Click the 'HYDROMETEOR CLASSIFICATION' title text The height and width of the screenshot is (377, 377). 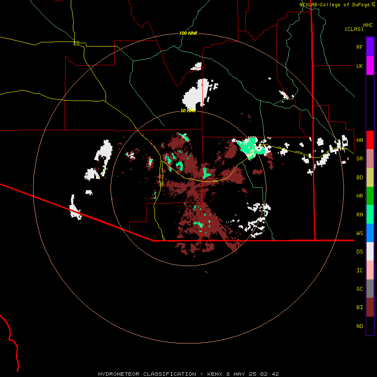[x=147, y=374]
